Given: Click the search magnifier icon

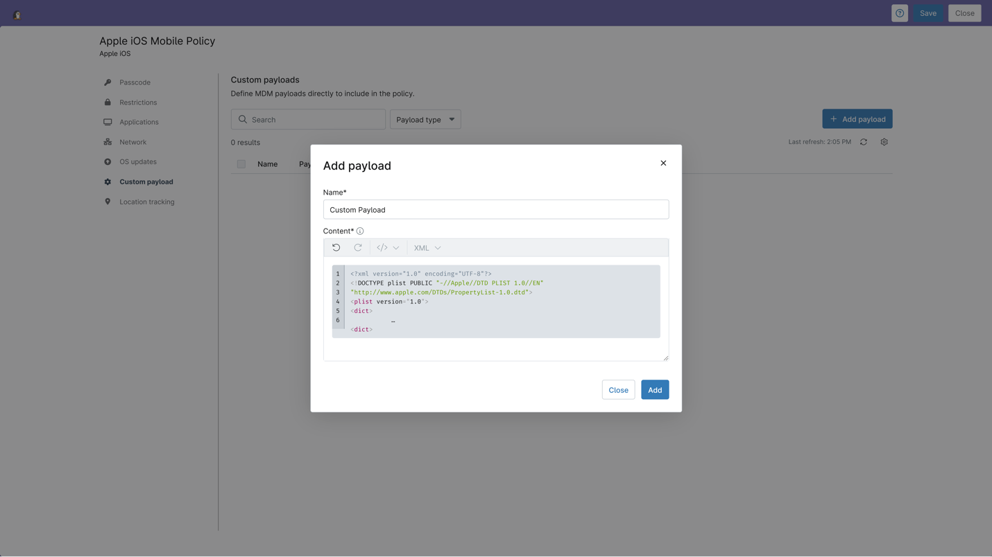Looking at the screenshot, I should 242,119.
